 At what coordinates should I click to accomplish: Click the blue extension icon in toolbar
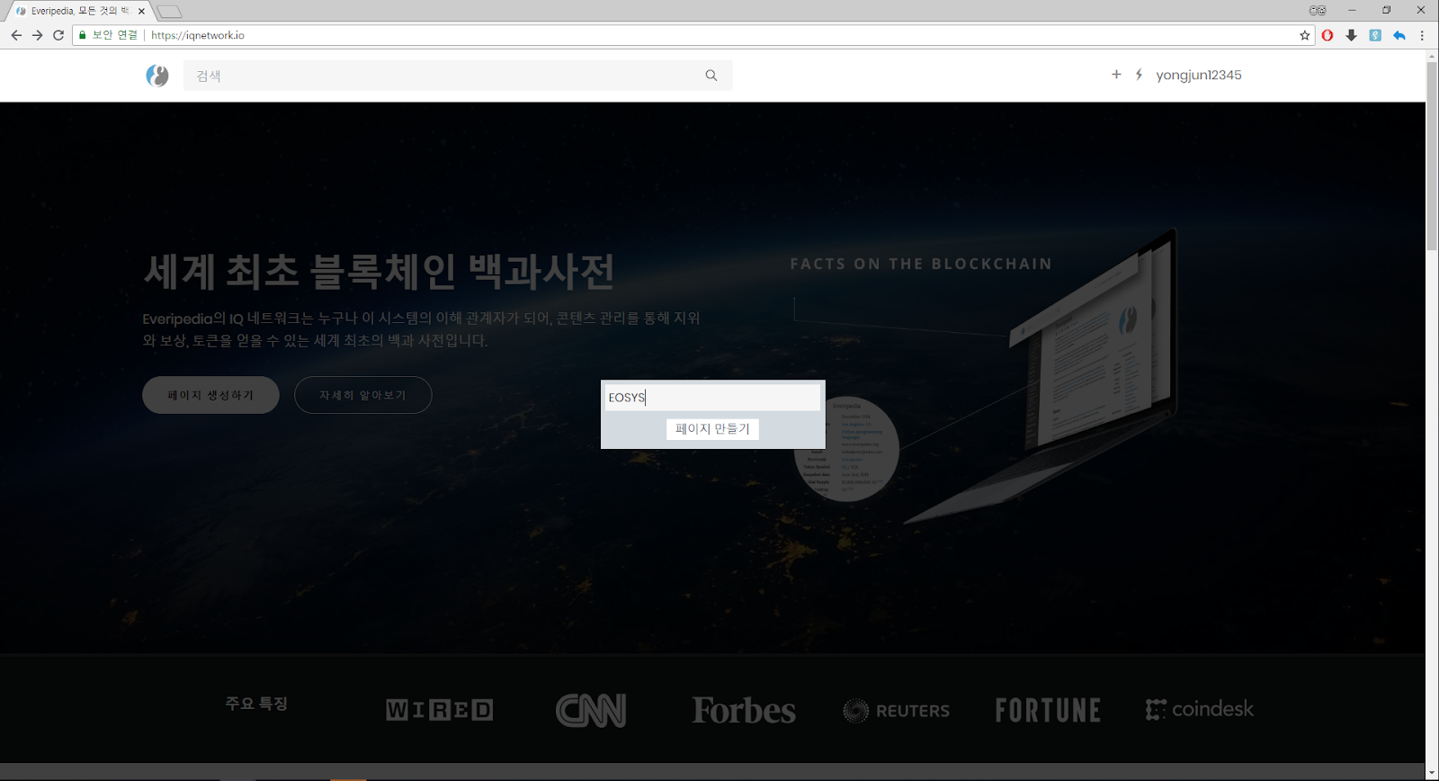1375,35
